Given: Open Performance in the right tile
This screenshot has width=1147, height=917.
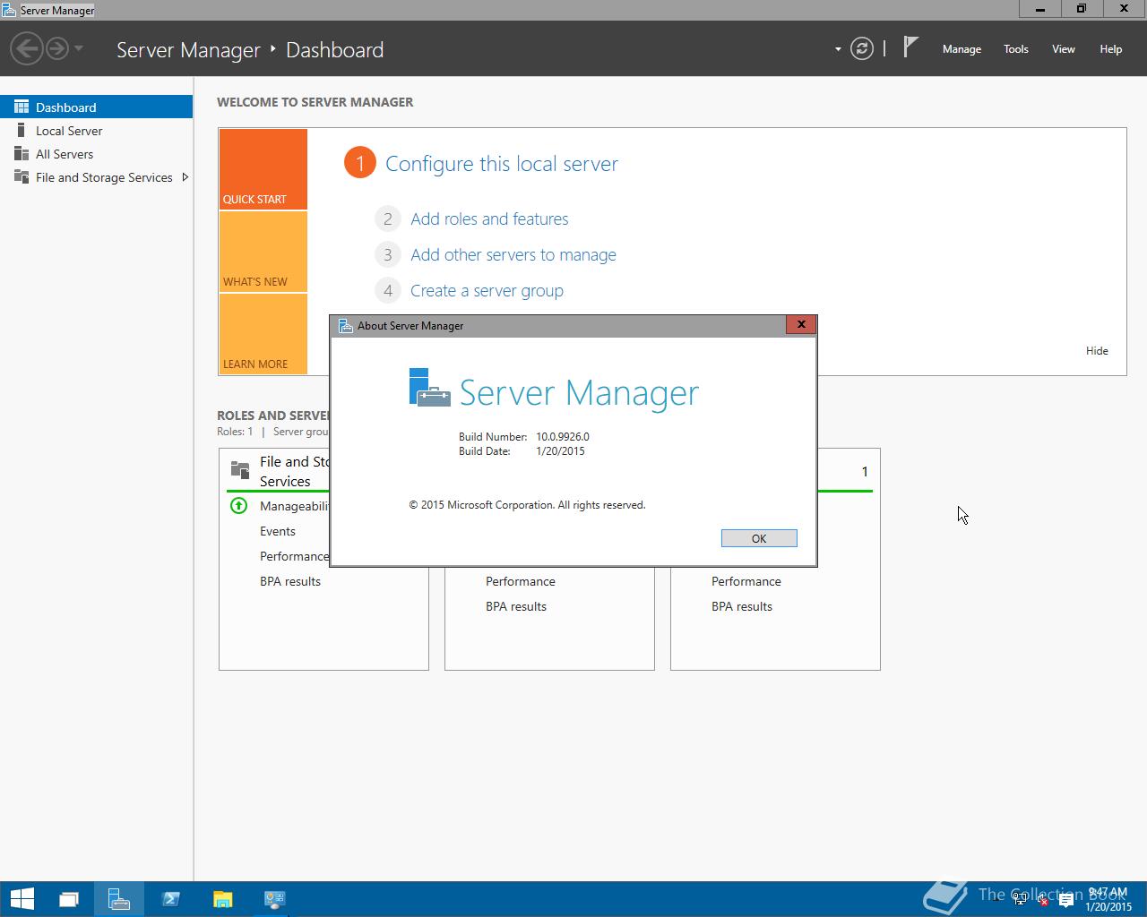Looking at the screenshot, I should tap(746, 581).
